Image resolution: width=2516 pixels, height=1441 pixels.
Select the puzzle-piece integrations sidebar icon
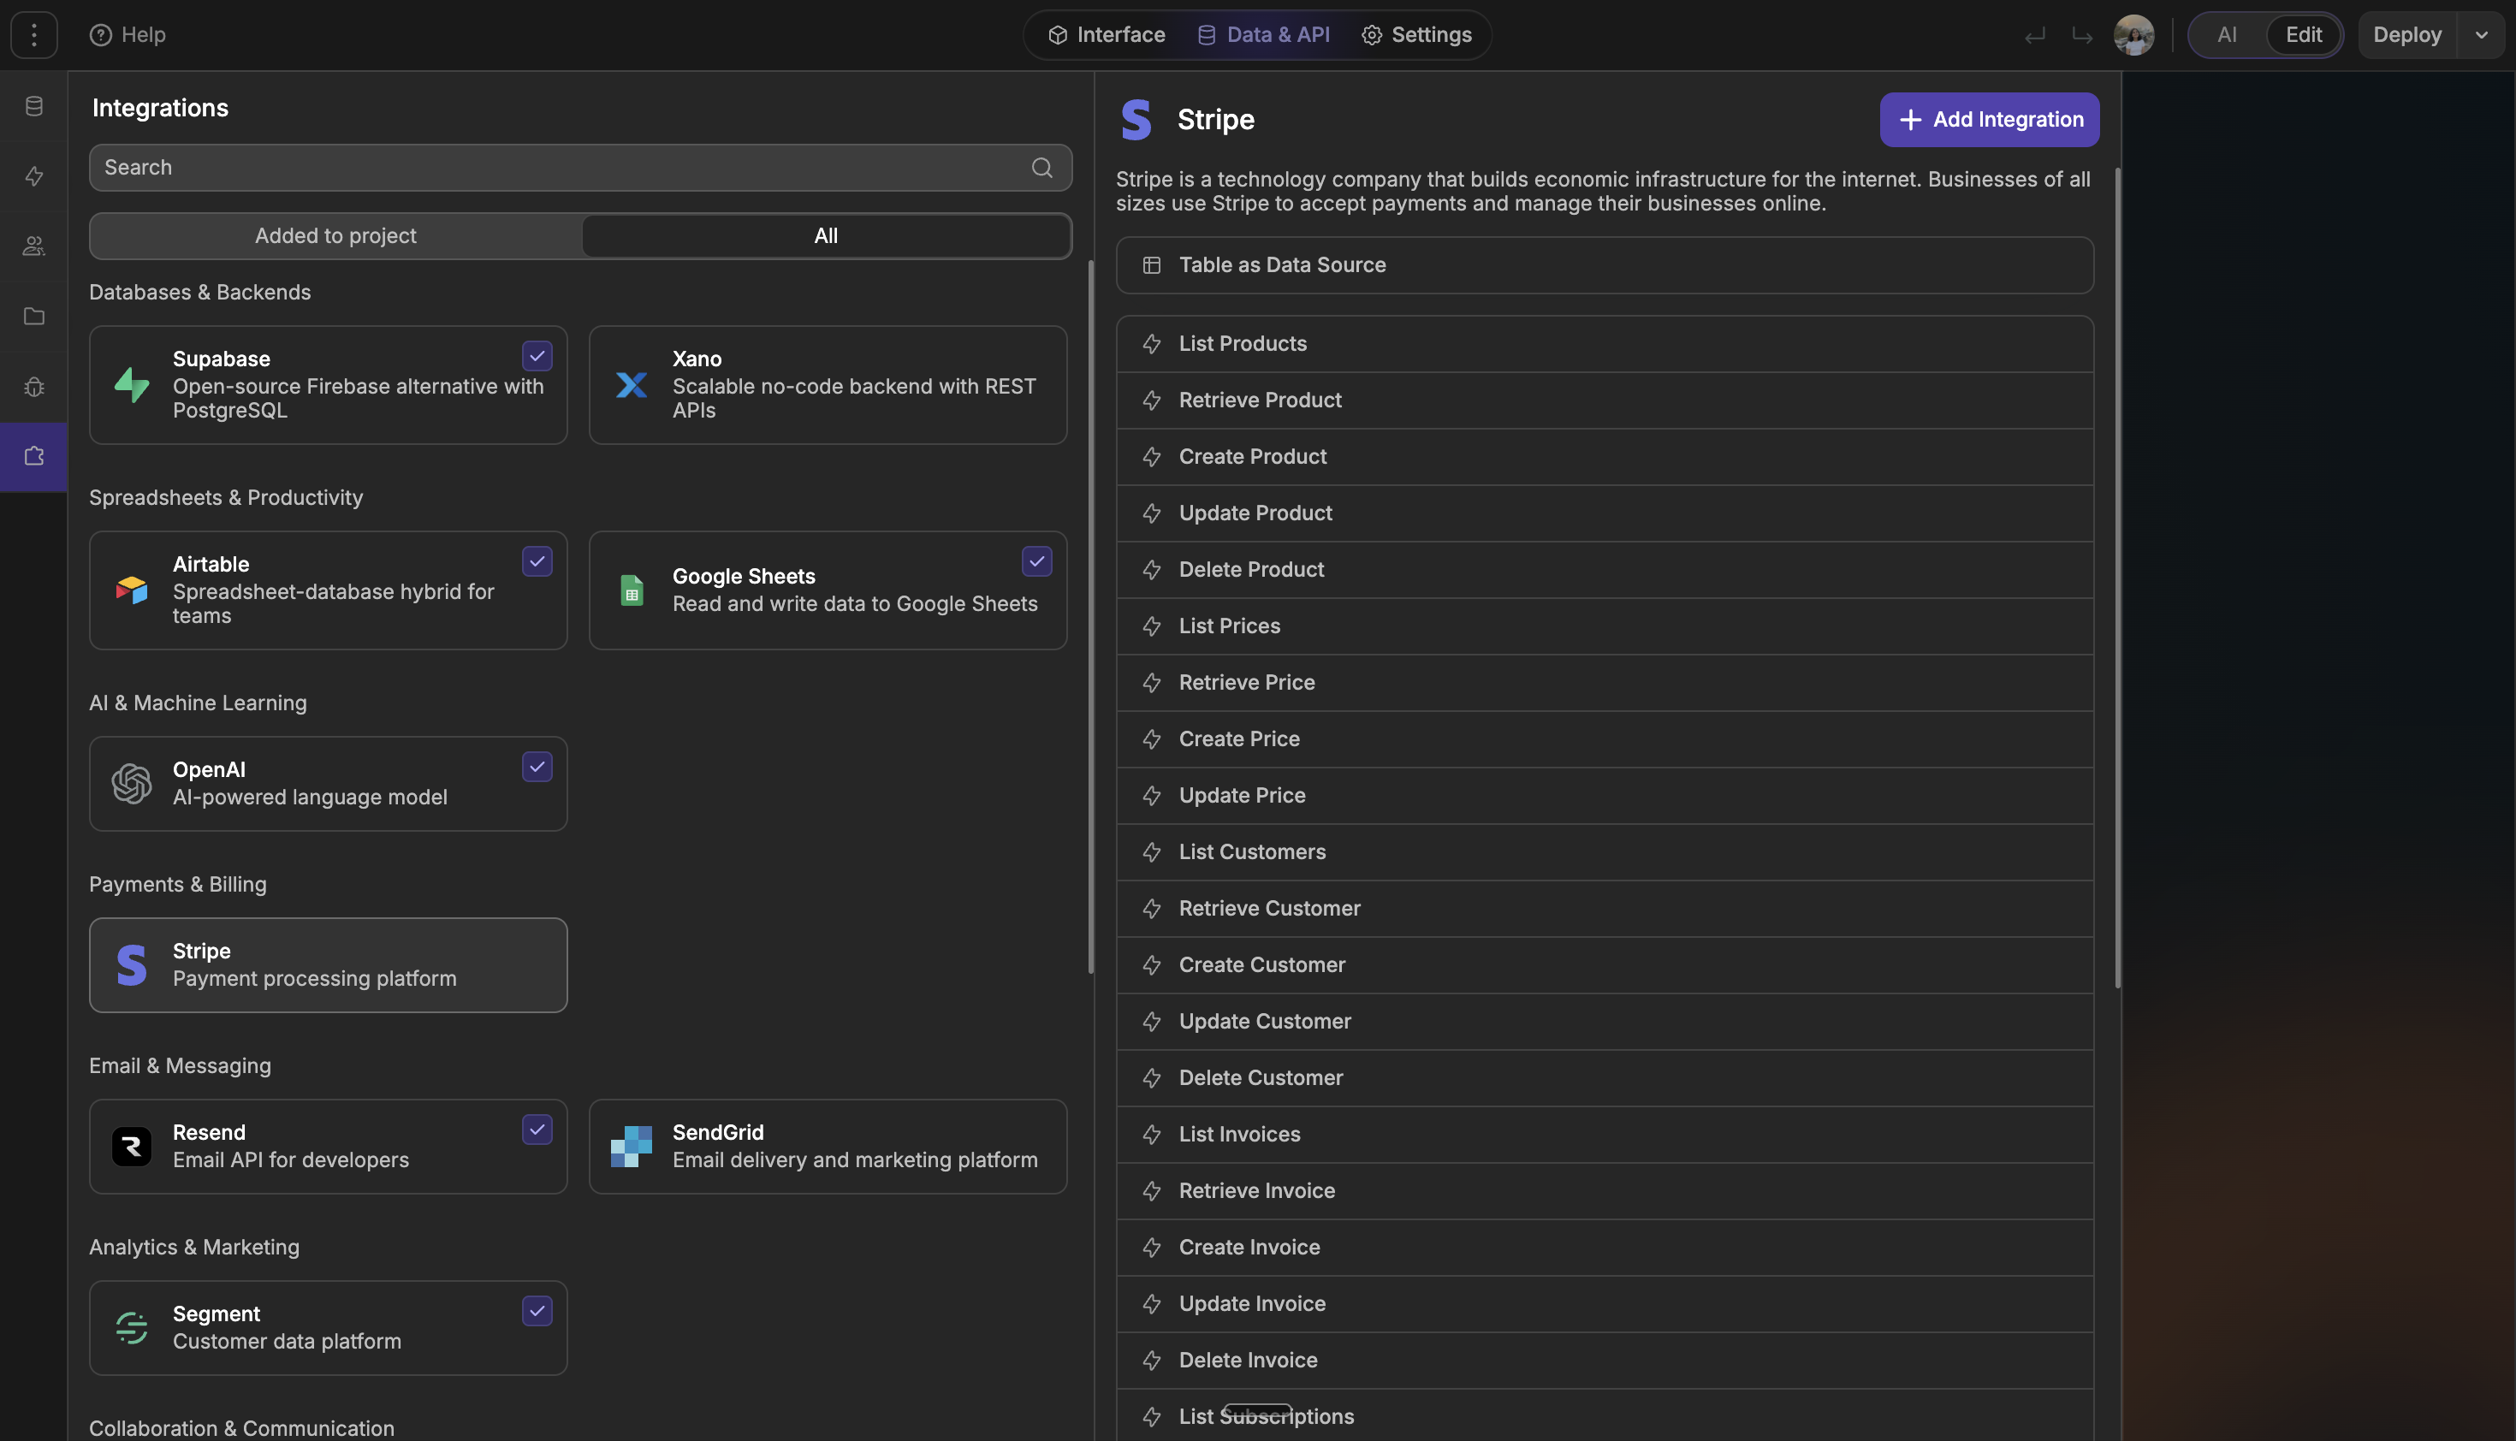33,457
